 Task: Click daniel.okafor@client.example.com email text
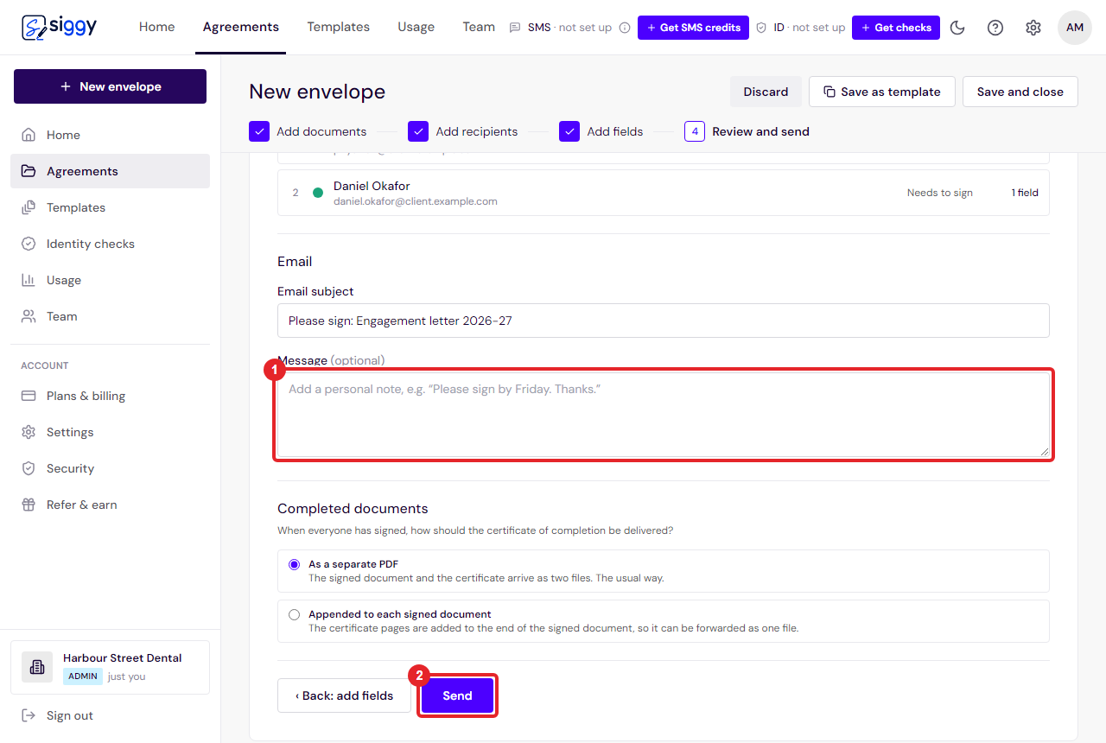coord(416,201)
